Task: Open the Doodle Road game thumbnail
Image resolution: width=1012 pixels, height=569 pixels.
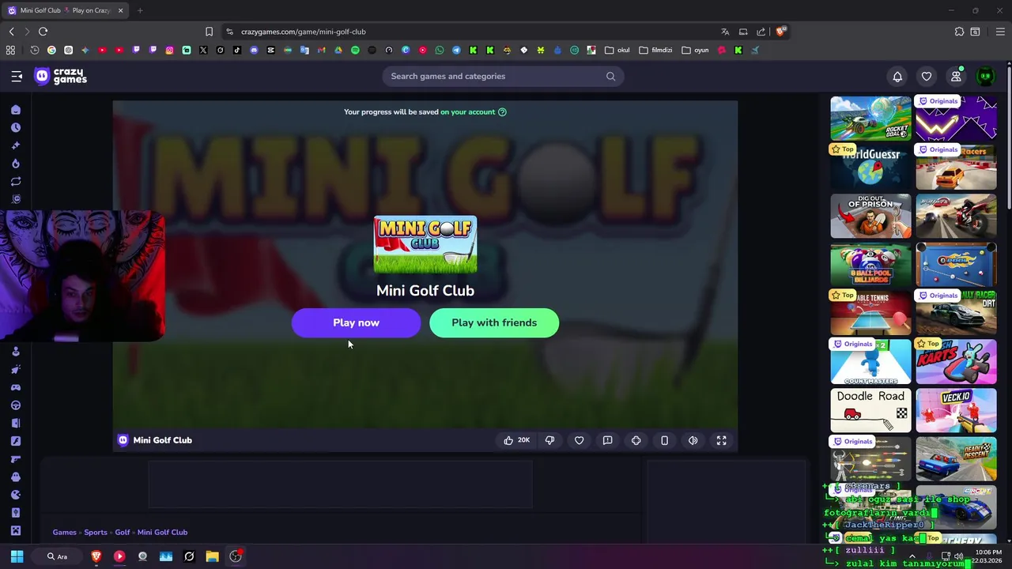Action: [870, 410]
